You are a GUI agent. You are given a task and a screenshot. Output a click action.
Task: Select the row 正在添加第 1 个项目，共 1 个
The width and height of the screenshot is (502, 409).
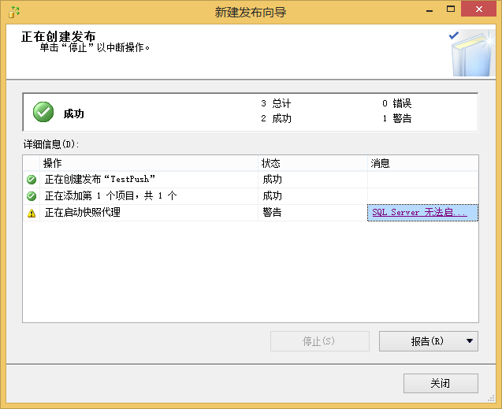251,196
